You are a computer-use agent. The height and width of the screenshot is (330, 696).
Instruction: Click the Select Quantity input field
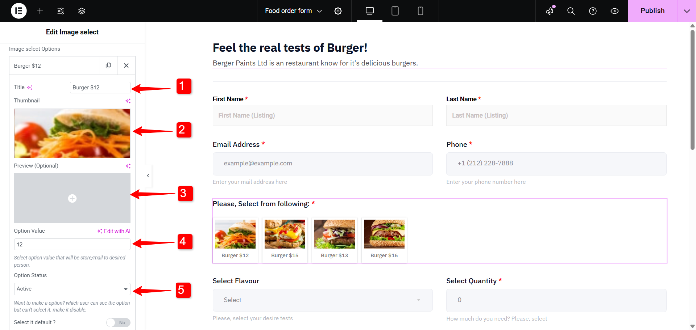coord(556,300)
